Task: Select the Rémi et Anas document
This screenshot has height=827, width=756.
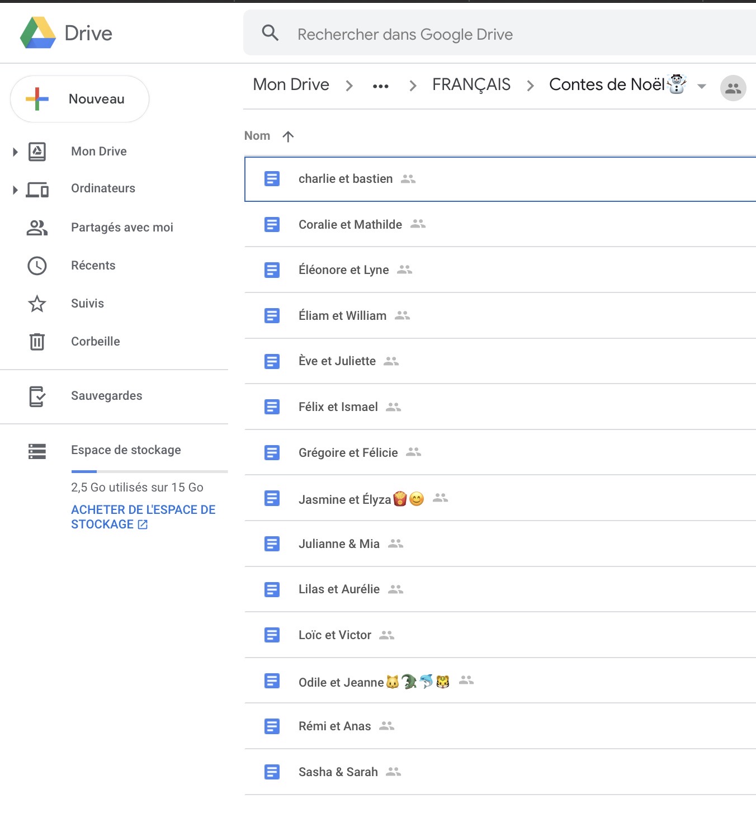Action: click(x=500, y=726)
